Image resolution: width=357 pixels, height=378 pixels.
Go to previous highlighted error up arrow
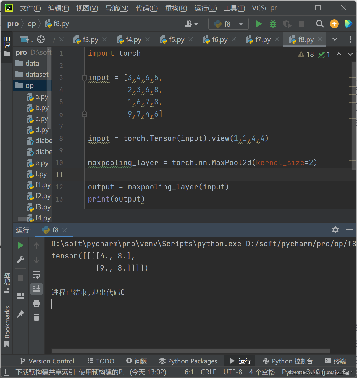[x=339, y=54]
